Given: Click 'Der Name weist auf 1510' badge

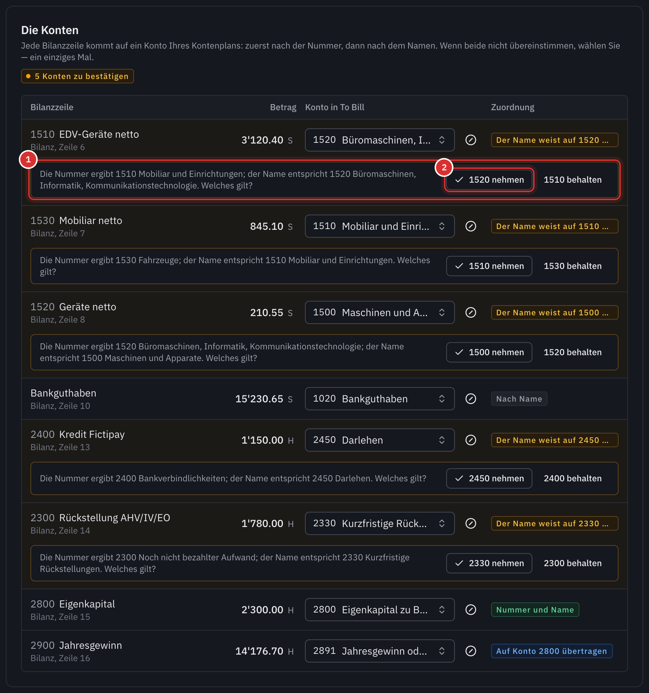Looking at the screenshot, I should pos(554,226).
